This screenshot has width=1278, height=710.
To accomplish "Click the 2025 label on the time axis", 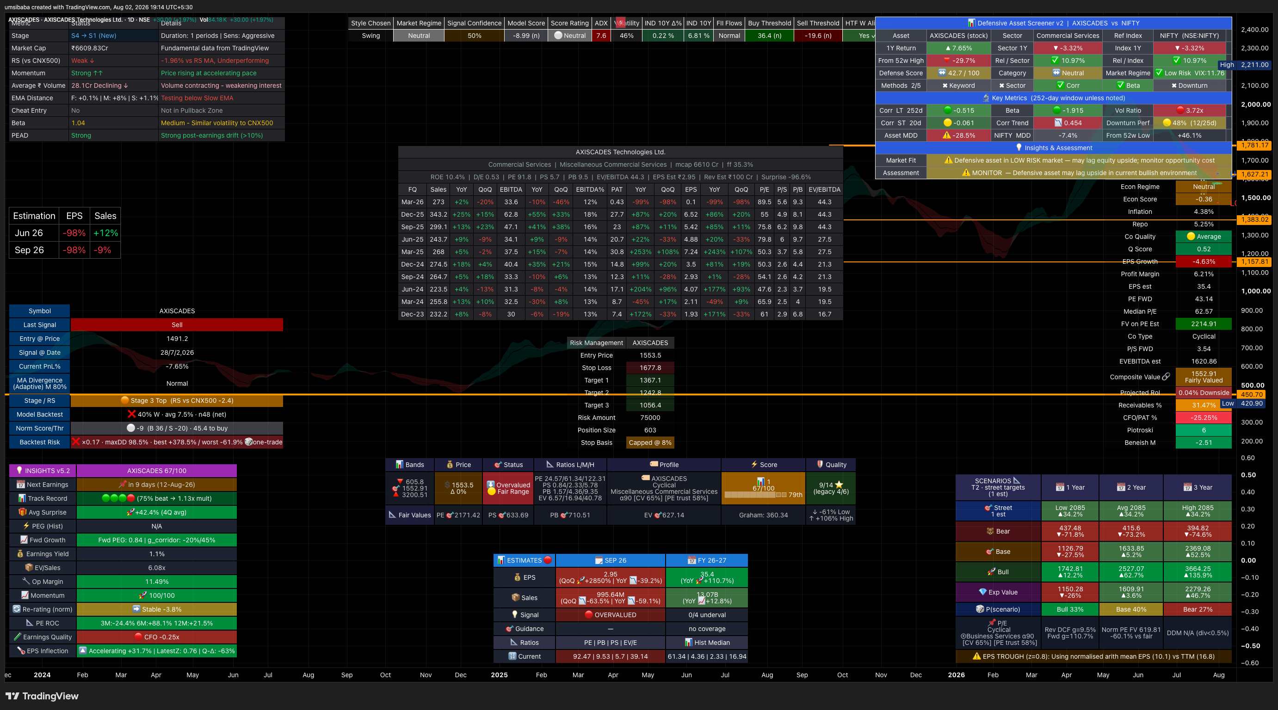I will (499, 675).
